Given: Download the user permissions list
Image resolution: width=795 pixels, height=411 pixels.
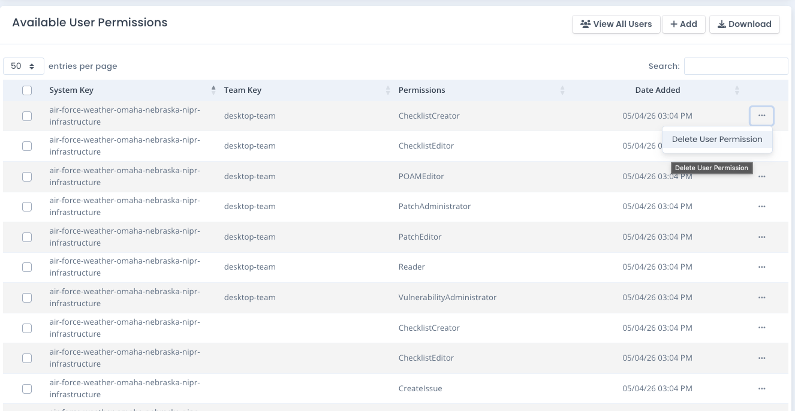Looking at the screenshot, I should (745, 24).
